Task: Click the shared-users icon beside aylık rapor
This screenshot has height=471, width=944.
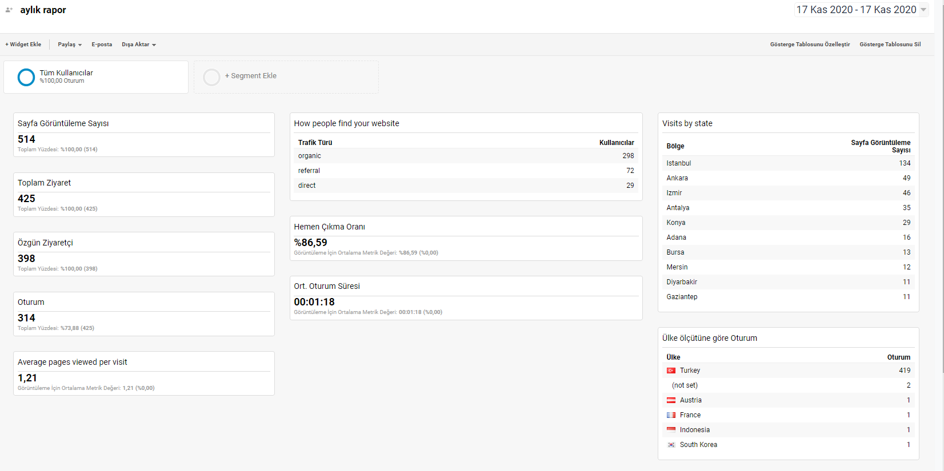Action: pyautogui.click(x=9, y=10)
